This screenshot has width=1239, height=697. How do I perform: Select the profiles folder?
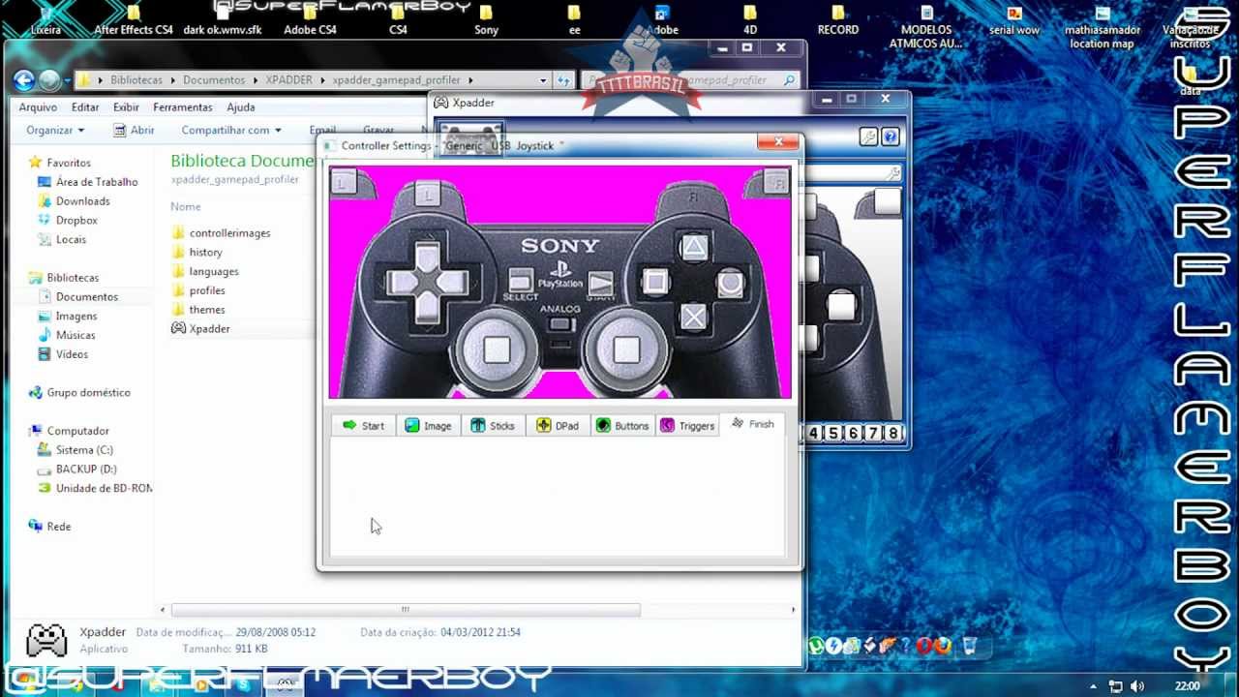pos(207,290)
